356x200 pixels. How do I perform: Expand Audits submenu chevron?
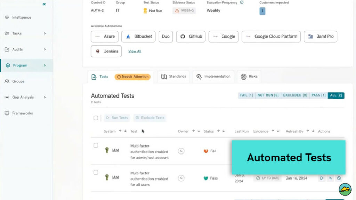click(45, 49)
